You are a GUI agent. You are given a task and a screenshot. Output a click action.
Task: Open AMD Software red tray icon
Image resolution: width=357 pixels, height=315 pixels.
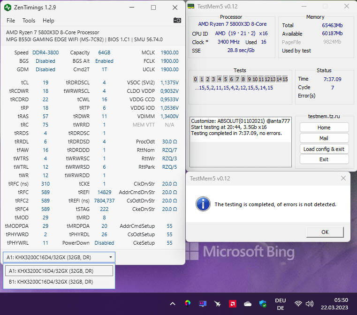233,304
